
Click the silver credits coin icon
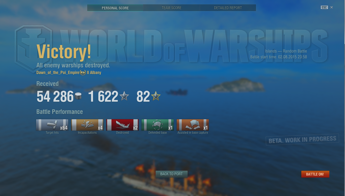pyautogui.click(x=78, y=96)
